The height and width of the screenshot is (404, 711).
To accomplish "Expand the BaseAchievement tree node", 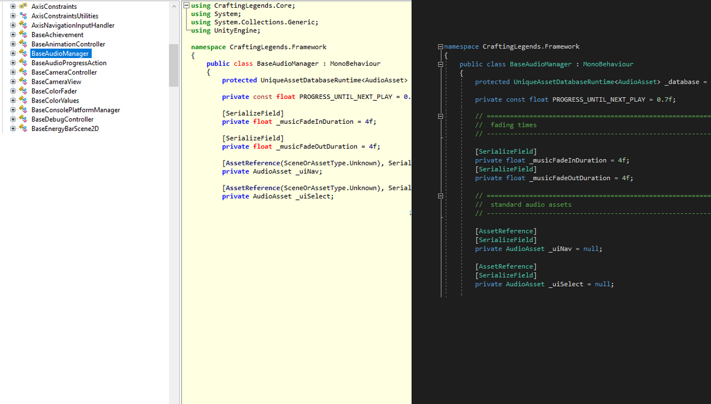I will pos(13,35).
